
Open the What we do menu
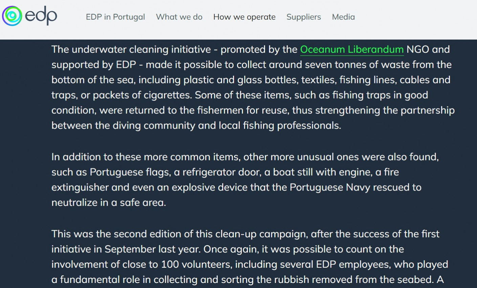tap(179, 17)
